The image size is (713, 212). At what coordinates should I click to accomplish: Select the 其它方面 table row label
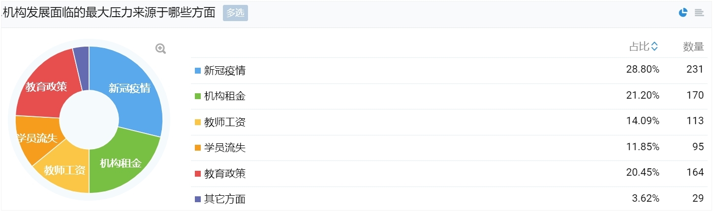pyautogui.click(x=225, y=199)
